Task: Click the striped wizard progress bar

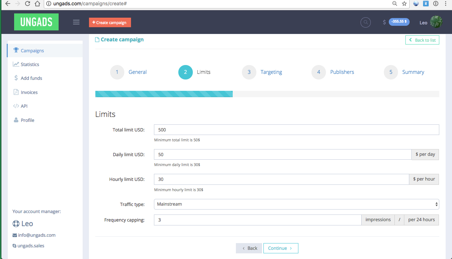Action: pos(164,94)
